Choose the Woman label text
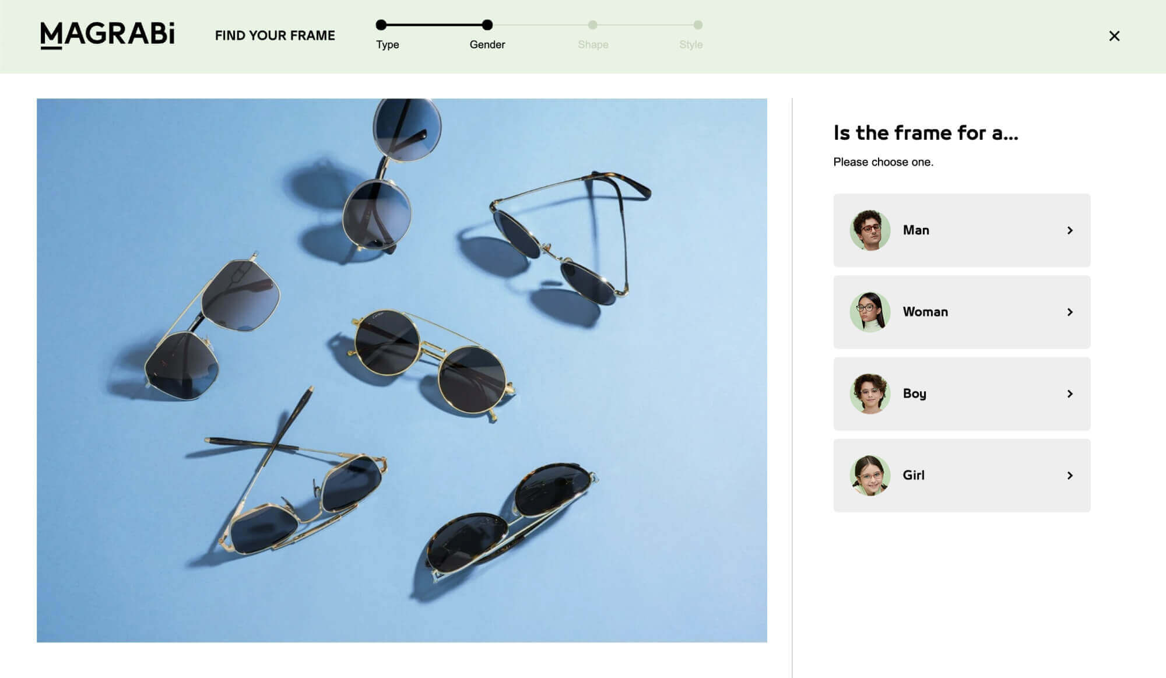The width and height of the screenshot is (1166, 678). [925, 312]
